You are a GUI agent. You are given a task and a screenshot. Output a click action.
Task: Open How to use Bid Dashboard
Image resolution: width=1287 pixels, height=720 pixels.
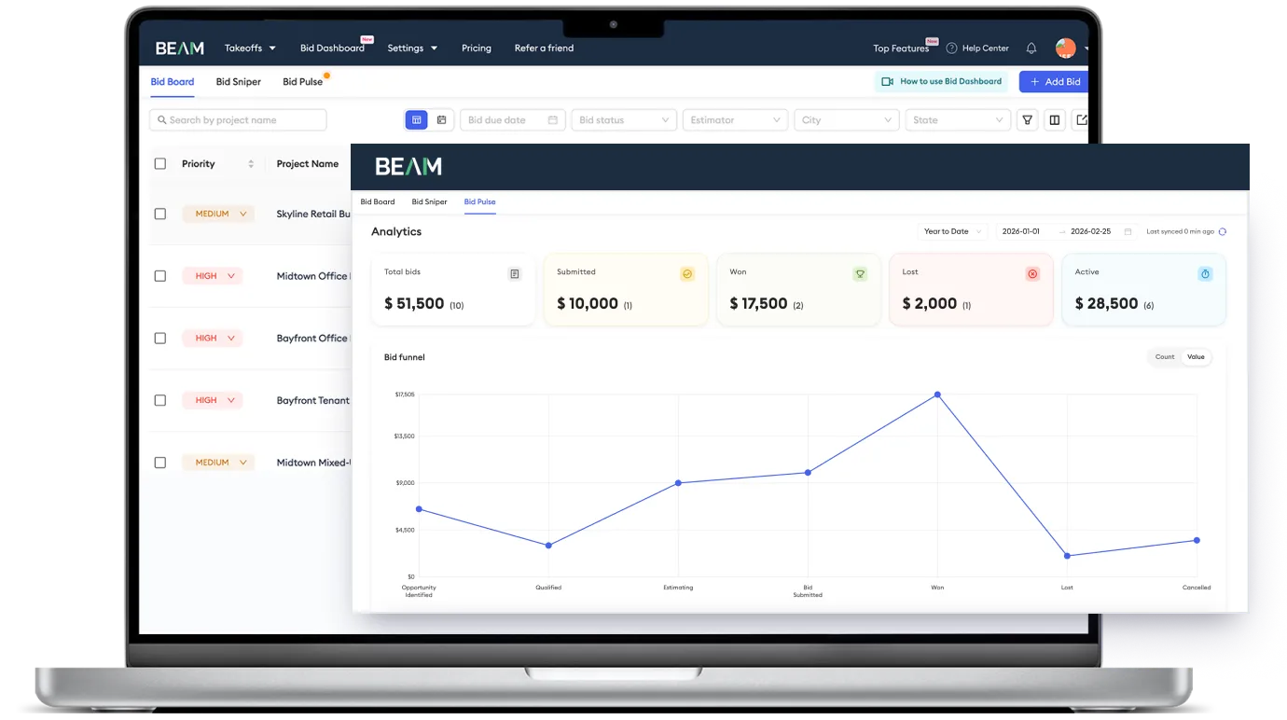tap(942, 82)
